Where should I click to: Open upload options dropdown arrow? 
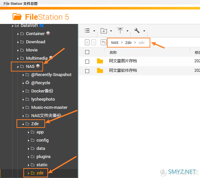pos(127,31)
